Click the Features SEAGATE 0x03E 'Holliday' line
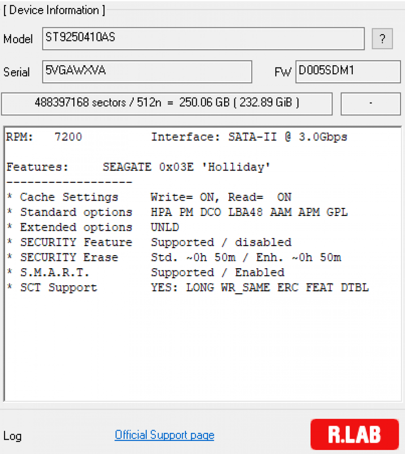 pos(138,167)
